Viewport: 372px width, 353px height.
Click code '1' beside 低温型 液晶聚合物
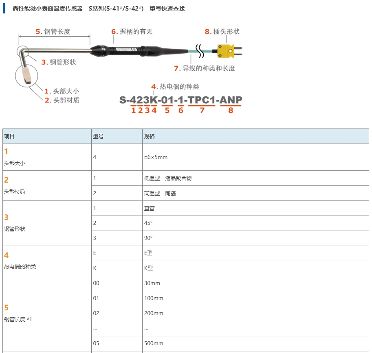tap(117, 178)
